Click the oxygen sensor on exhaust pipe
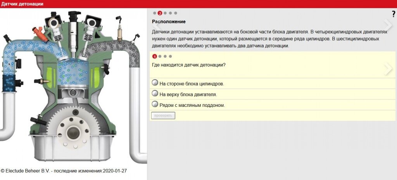 pyautogui.click(x=119, y=28)
